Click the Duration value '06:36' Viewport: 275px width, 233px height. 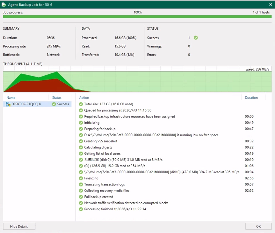51,38
